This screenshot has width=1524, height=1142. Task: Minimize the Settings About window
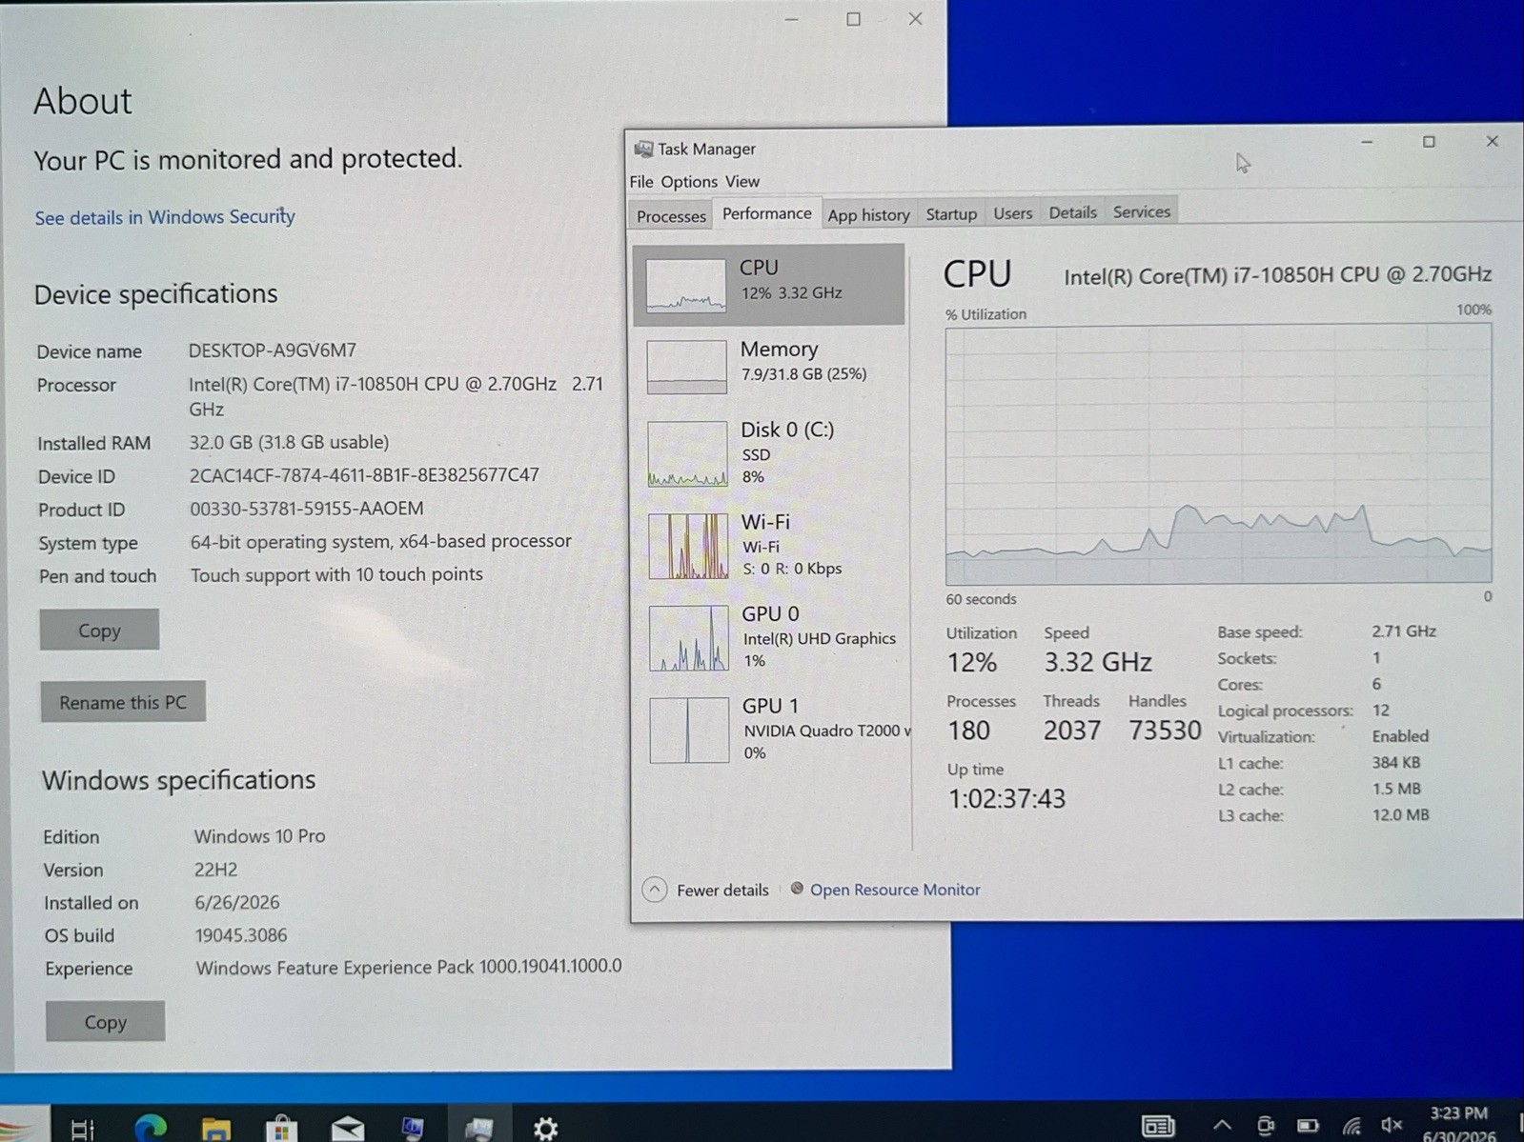[x=791, y=19]
